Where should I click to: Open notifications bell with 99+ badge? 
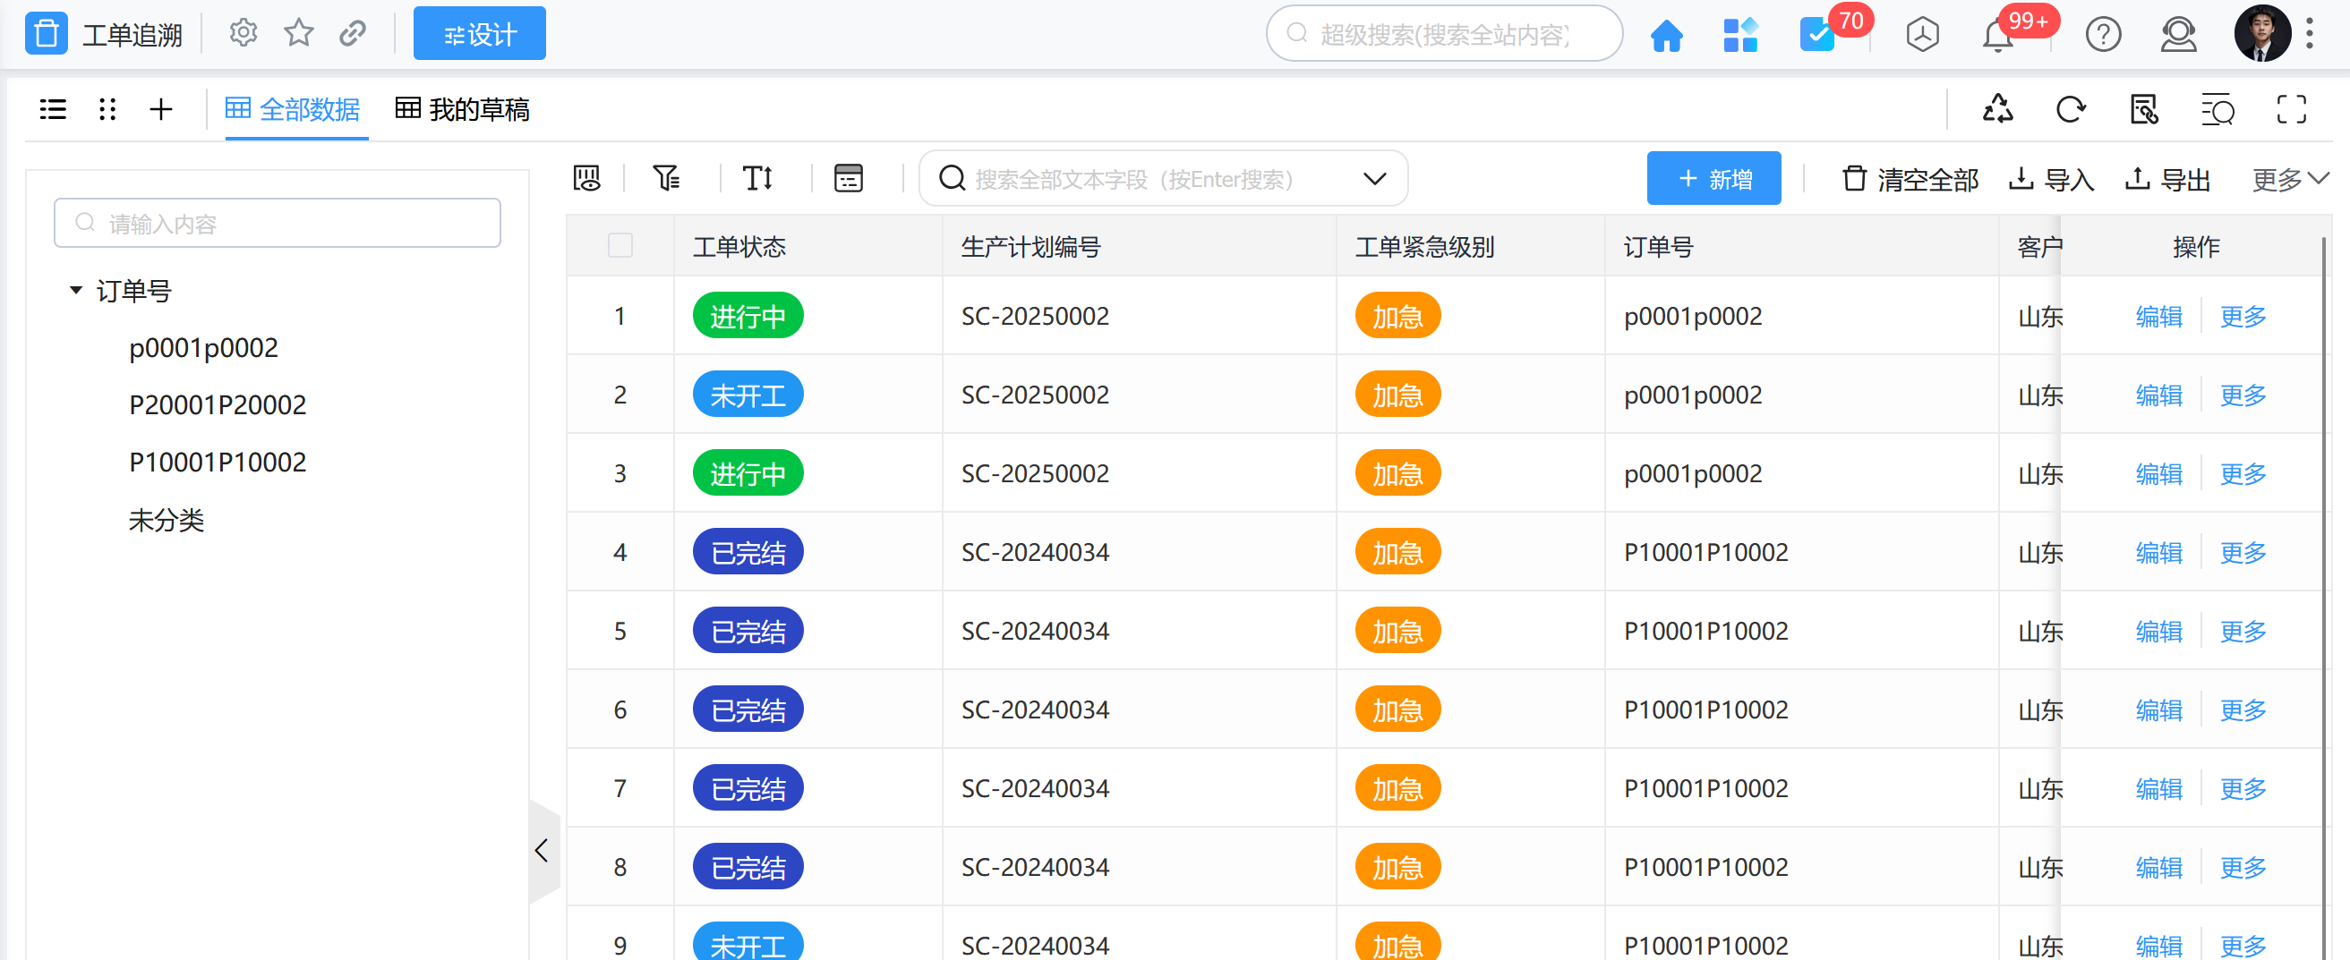click(x=1997, y=36)
